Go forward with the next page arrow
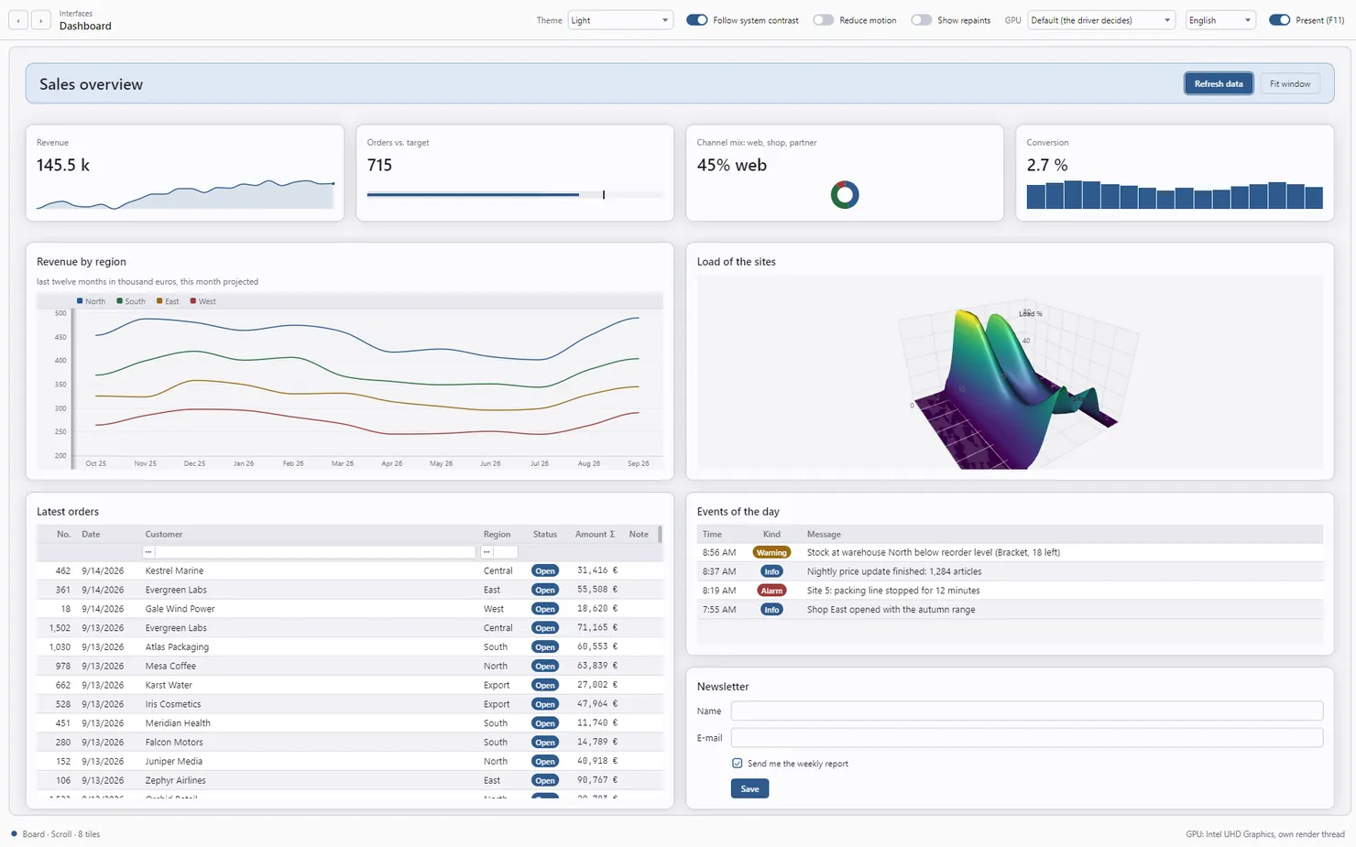Screen dimensions: 1356x847 (40, 20)
